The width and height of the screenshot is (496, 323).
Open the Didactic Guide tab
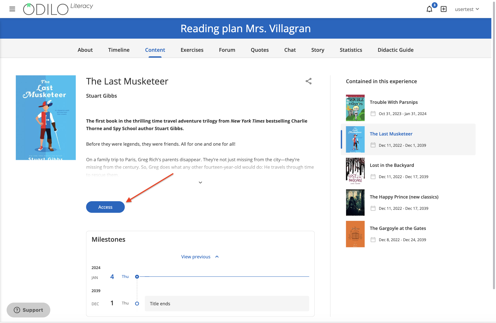pos(396,50)
